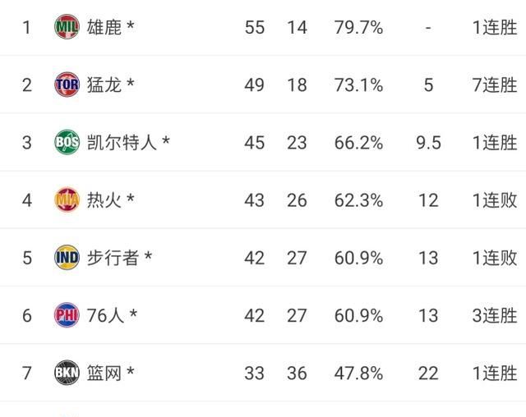Click the 9.5 games-behind value
This screenshot has width=526, height=417.
pyautogui.click(x=428, y=143)
